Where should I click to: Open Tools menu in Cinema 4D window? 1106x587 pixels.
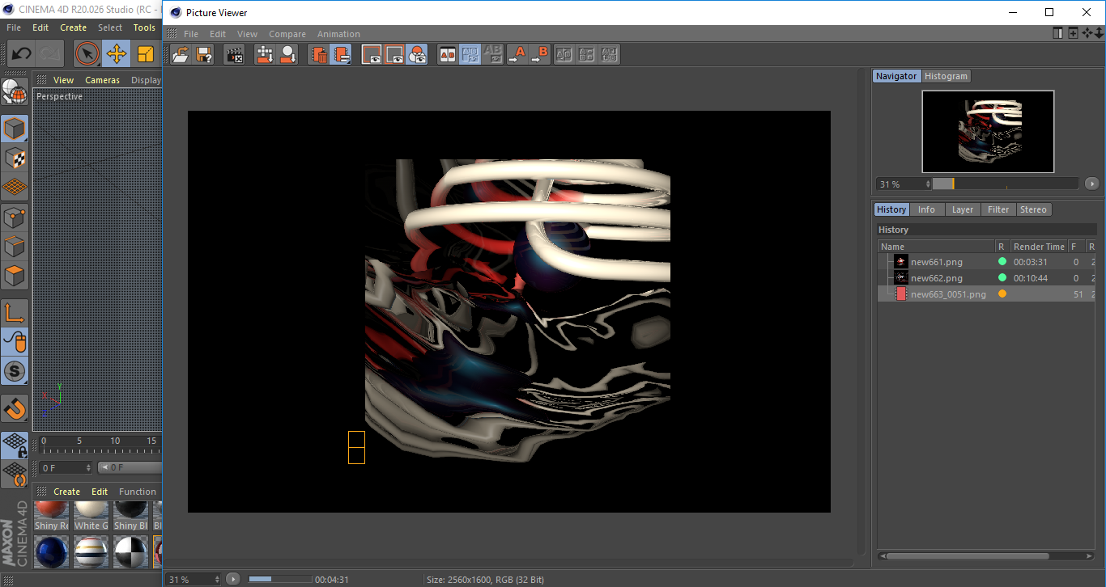click(x=144, y=27)
